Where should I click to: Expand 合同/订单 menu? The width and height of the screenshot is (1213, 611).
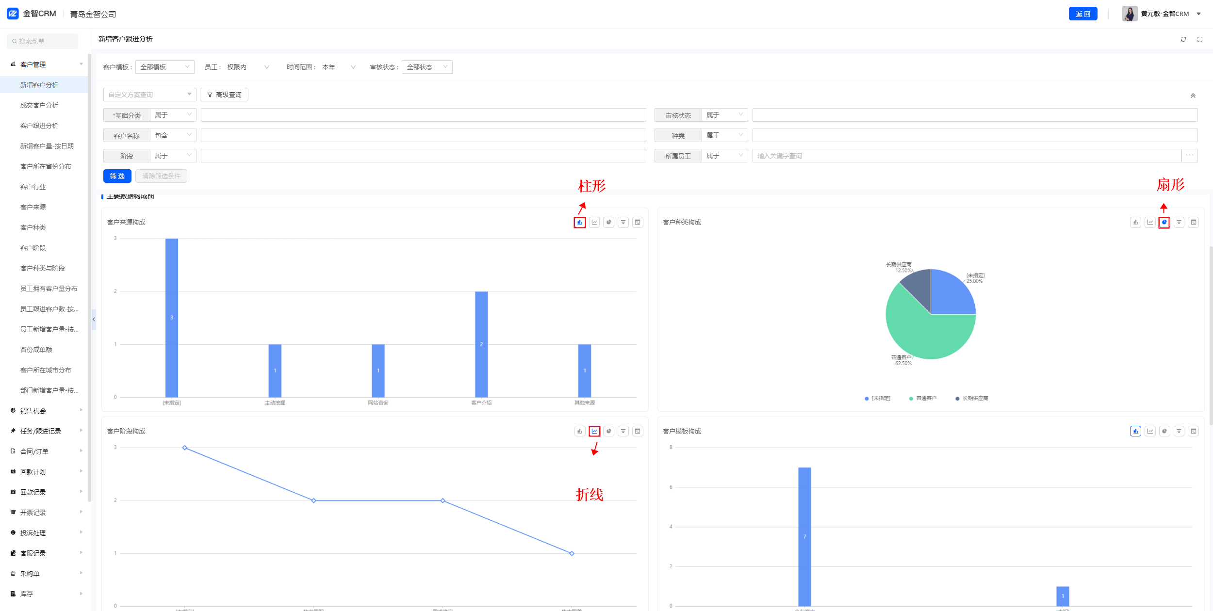47,451
